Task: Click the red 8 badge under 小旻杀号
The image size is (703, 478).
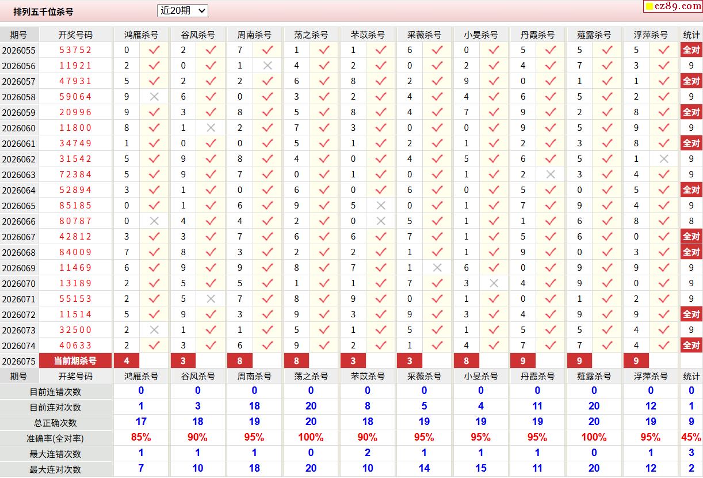Action: coord(466,361)
